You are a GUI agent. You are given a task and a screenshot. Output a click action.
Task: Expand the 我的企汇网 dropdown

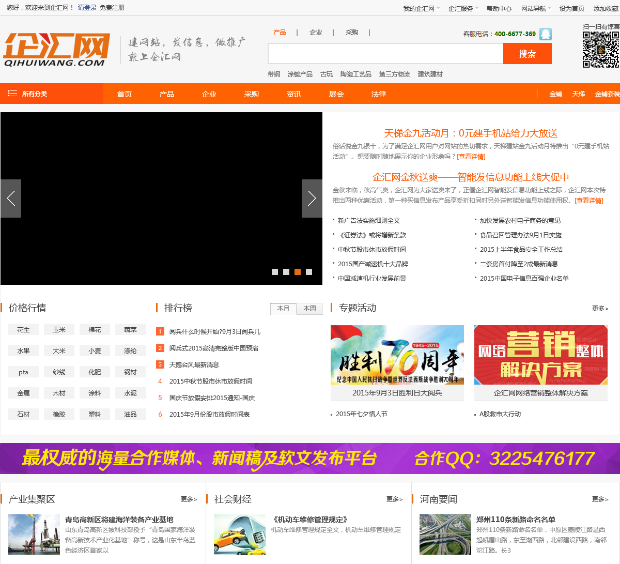(x=422, y=8)
